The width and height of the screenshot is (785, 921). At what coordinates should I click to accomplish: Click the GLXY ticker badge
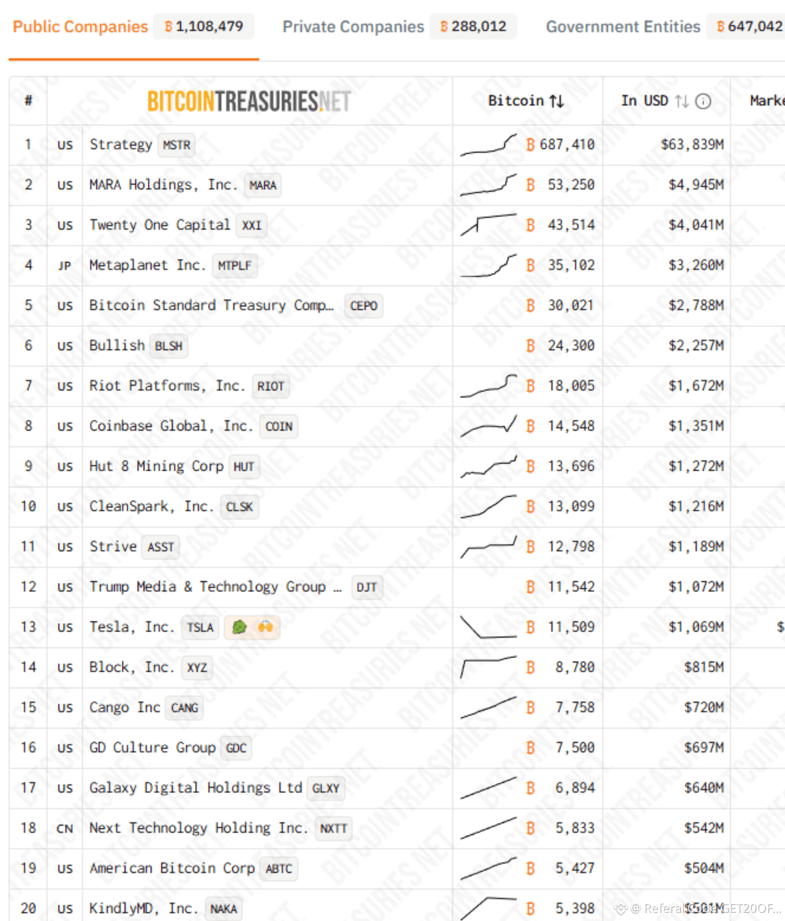coord(326,789)
